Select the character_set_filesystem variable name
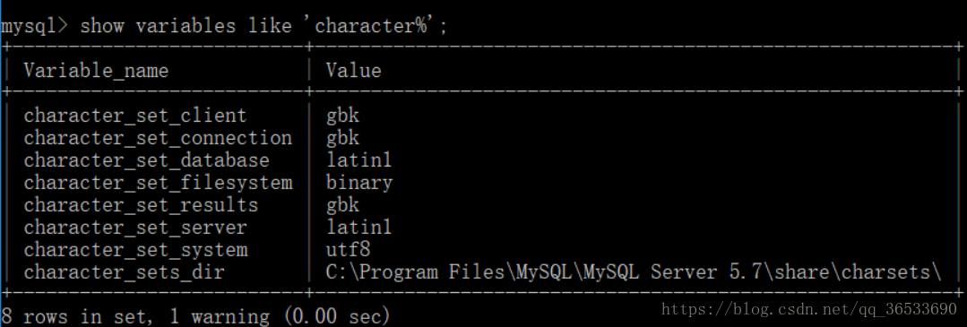This screenshot has width=967, height=327. coord(158,183)
